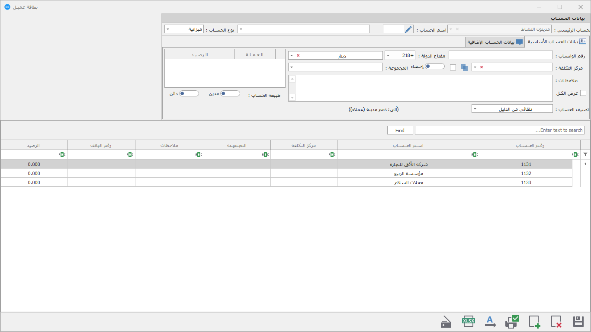Select the row محلات السلام
Image resolution: width=591 pixels, height=332 pixels.
tap(286, 182)
